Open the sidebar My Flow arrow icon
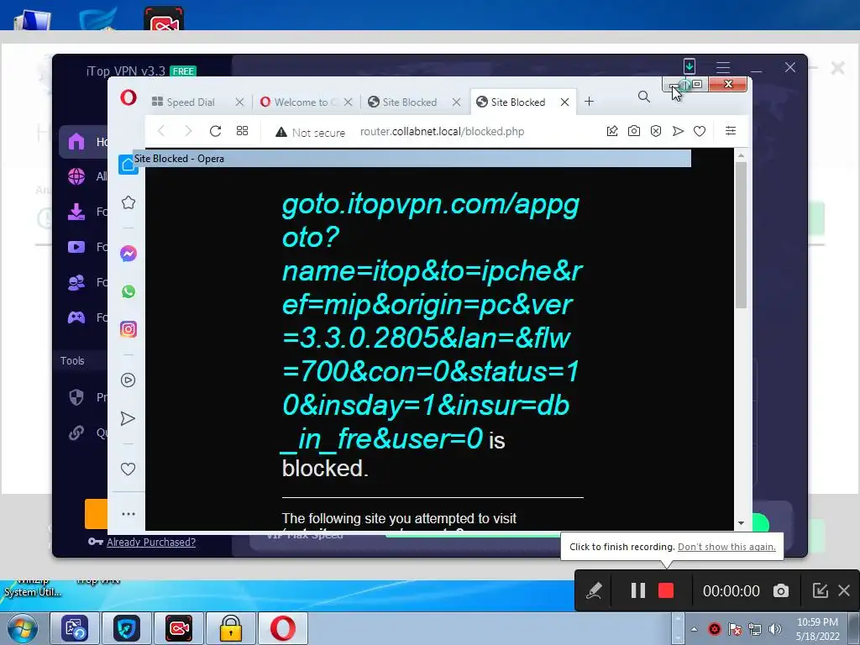Image resolution: width=860 pixels, height=645 pixels. pos(128,418)
